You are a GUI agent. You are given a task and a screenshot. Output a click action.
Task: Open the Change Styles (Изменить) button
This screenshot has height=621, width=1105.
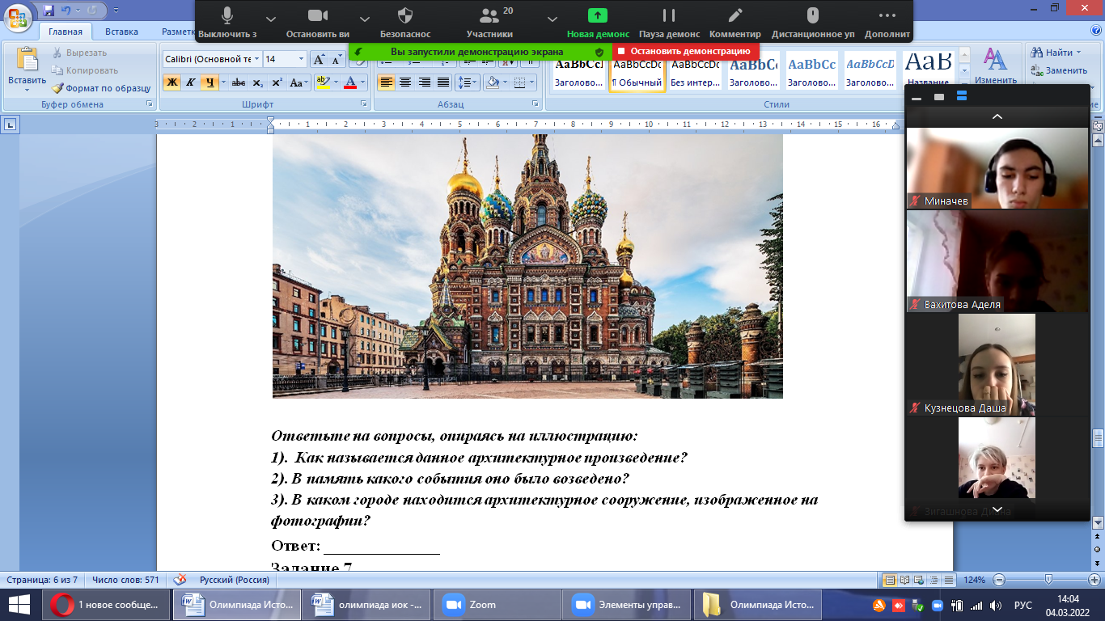[x=994, y=68]
